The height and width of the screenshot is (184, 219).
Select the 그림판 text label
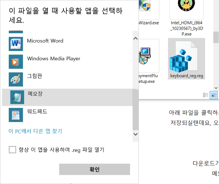(35, 76)
